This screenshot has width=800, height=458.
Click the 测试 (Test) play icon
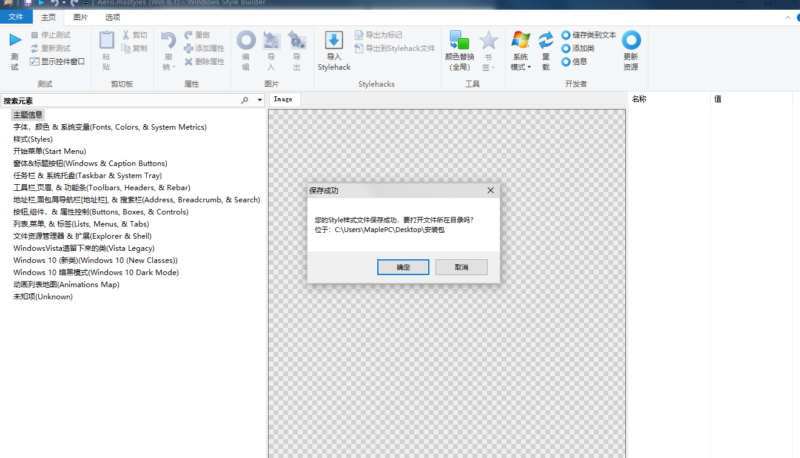(x=15, y=41)
